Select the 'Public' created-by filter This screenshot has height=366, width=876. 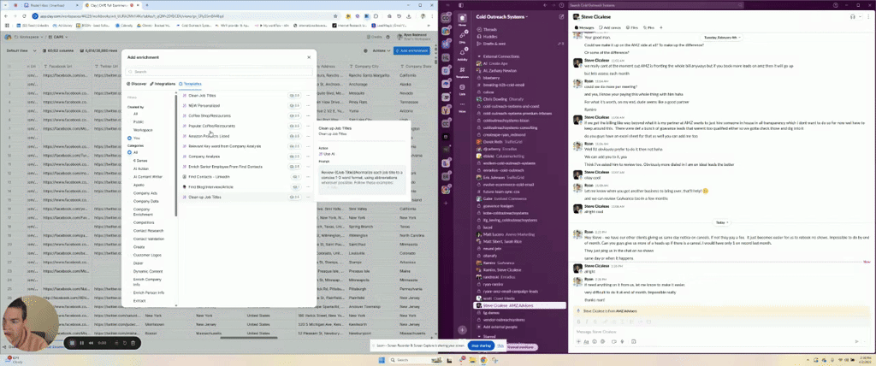139,122
